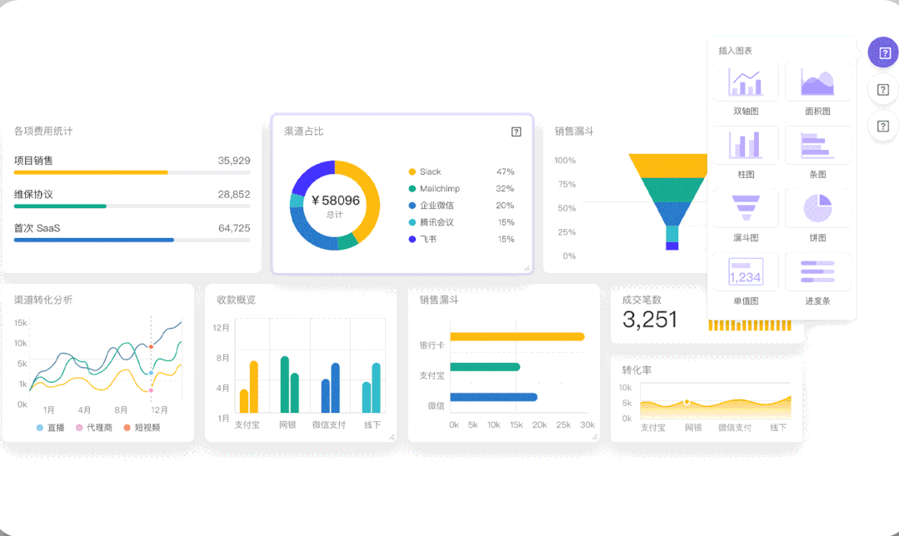Viewport: 899px width, 536px height.
Task: Select the 柱图 column chart icon
Action: [745, 144]
